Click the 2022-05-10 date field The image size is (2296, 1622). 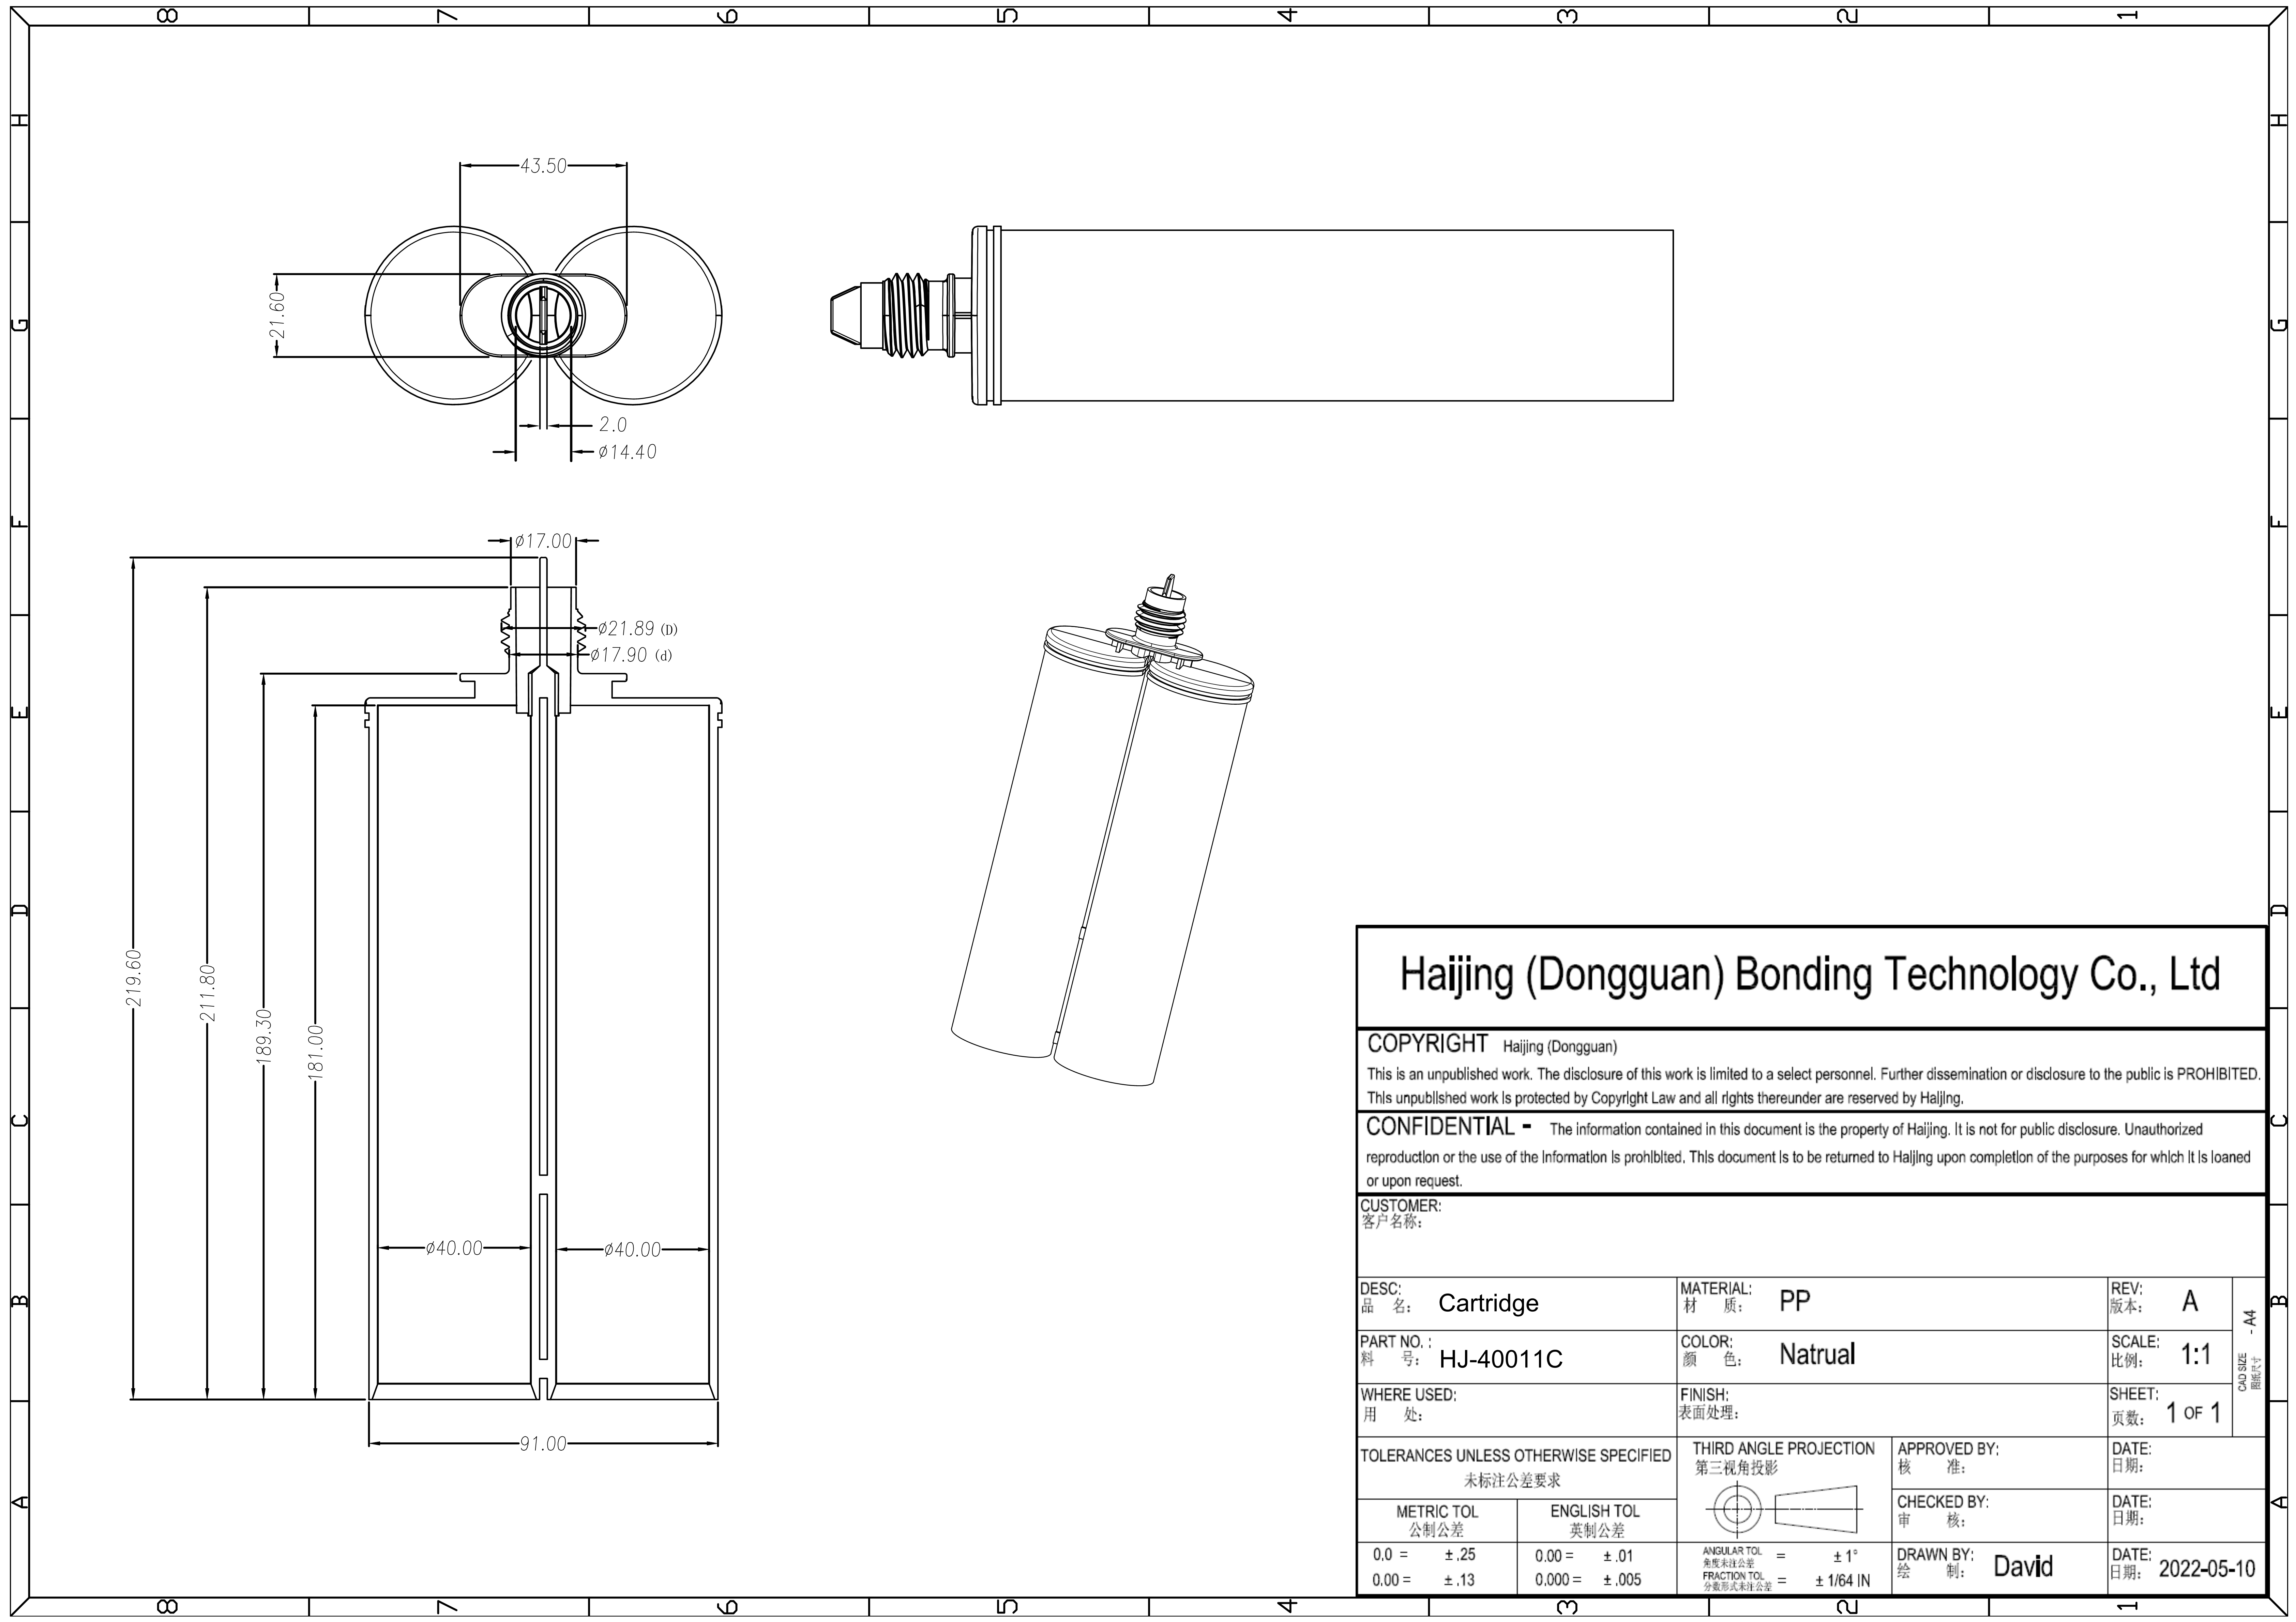point(2207,1568)
